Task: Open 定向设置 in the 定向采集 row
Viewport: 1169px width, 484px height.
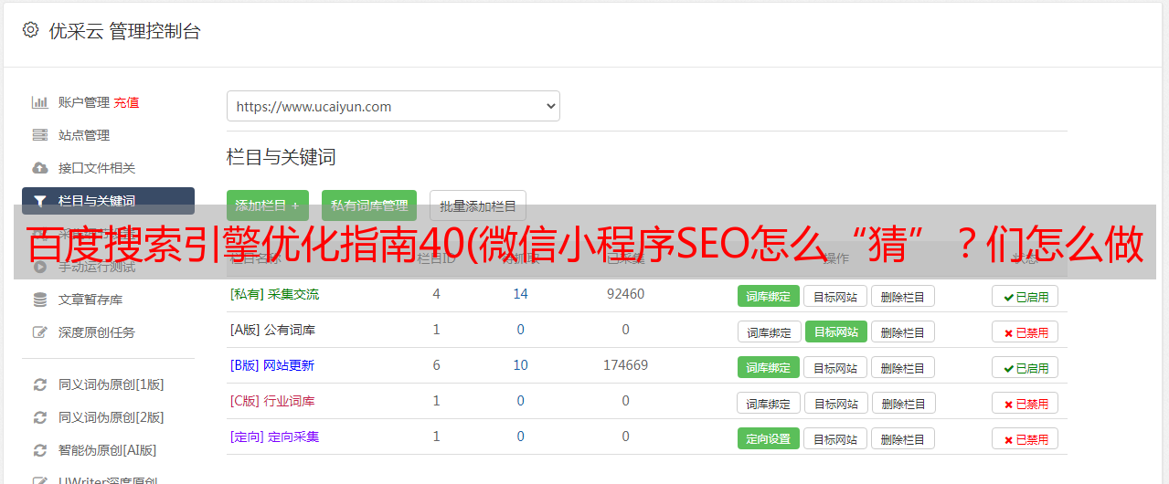Action: coord(769,438)
